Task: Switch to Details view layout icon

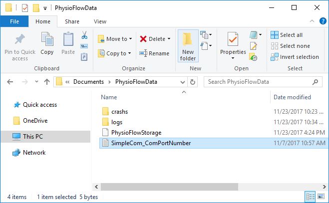Action: point(310,197)
